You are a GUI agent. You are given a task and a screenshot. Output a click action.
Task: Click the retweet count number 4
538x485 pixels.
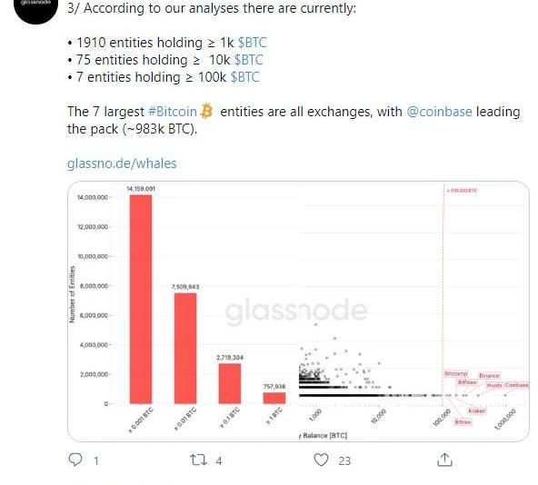[219, 460]
